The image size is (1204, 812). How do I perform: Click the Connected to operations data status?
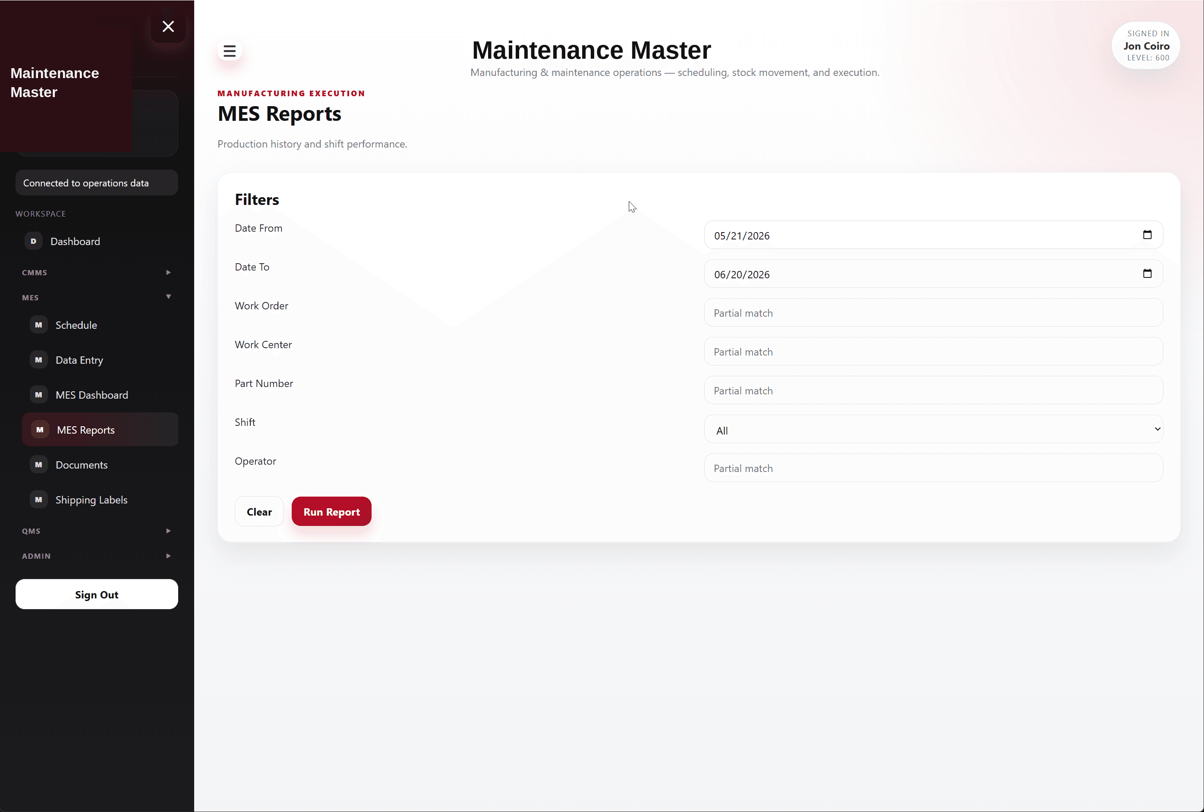[x=97, y=183]
